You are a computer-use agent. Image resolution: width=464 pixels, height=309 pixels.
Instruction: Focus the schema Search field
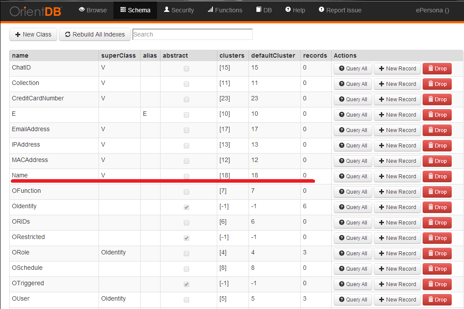pyautogui.click(x=192, y=34)
